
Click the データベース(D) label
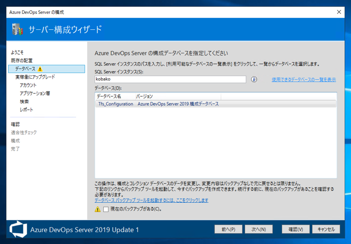tap(108, 89)
